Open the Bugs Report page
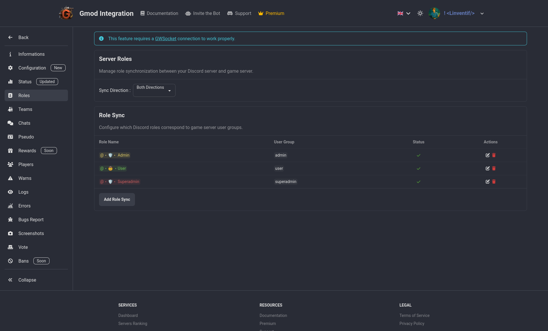This screenshot has width=548, height=331. [31, 220]
